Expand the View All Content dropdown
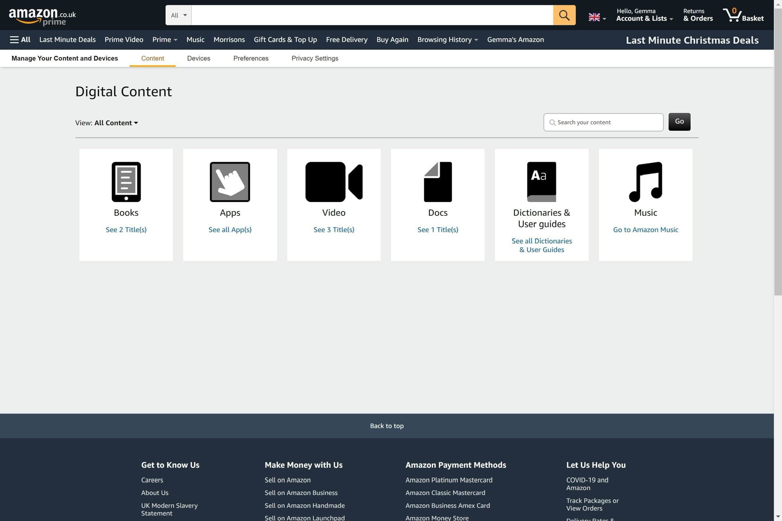Viewport: 782px width, 521px height. (116, 123)
